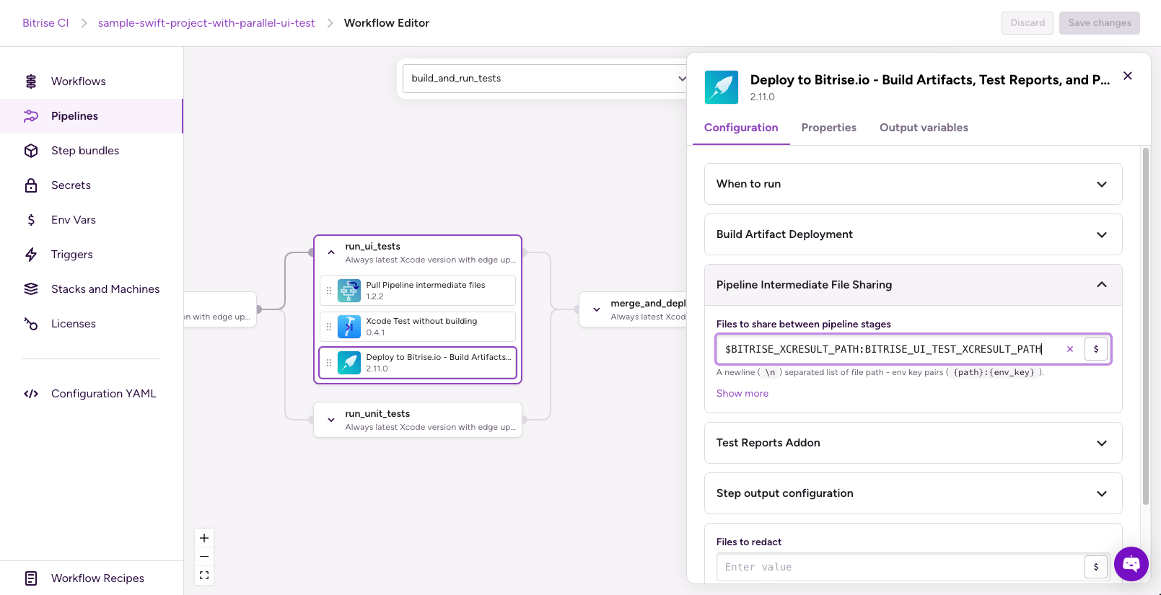The width and height of the screenshot is (1161, 595).
Task: Open the support chat bubble
Action: (1131, 564)
